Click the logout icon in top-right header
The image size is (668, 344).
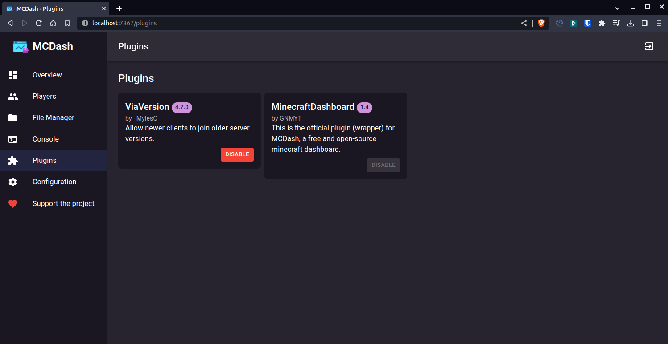click(x=649, y=46)
